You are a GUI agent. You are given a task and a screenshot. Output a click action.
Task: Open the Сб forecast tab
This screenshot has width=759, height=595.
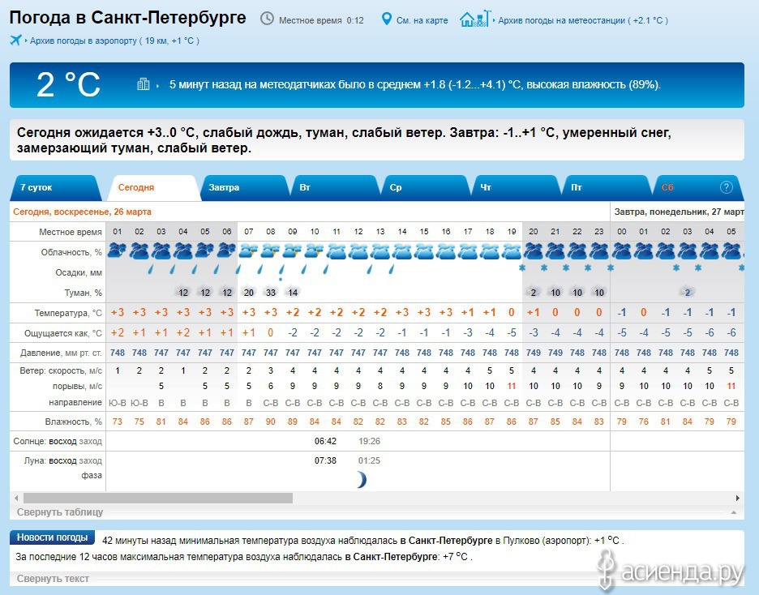click(x=697, y=188)
